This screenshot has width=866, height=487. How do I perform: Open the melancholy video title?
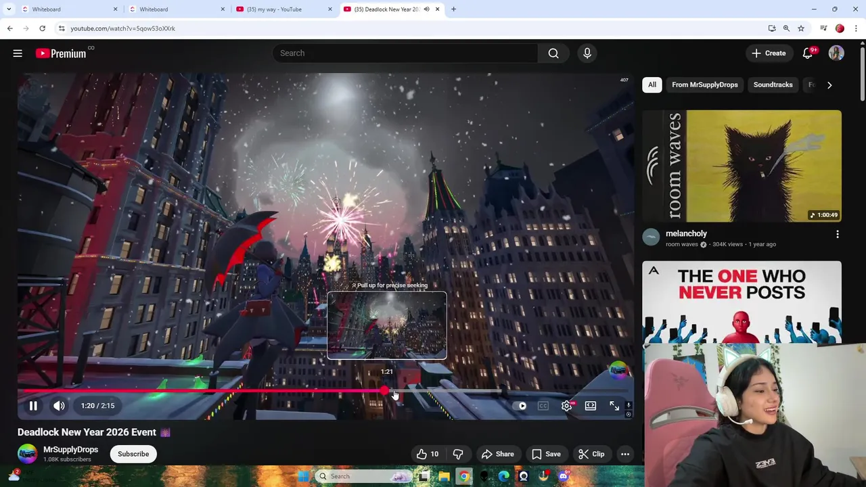(x=686, y=233)
